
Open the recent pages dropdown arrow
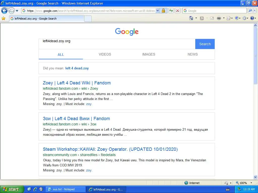(x=17, y=11)
